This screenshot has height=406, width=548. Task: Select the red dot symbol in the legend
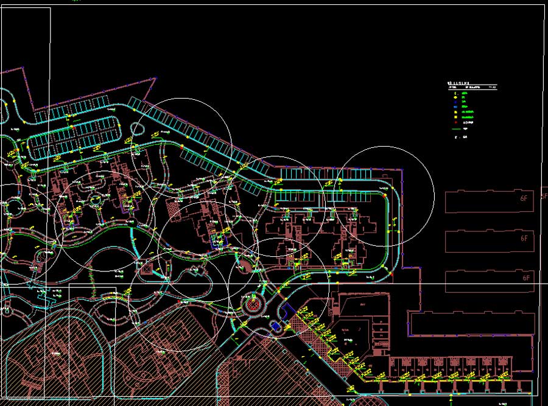455,122
